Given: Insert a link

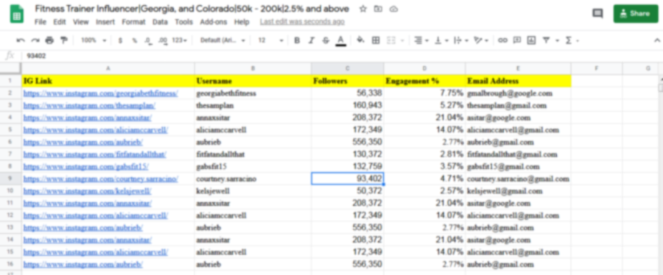Looking at the screenshot, I should (x=502, y=40).
